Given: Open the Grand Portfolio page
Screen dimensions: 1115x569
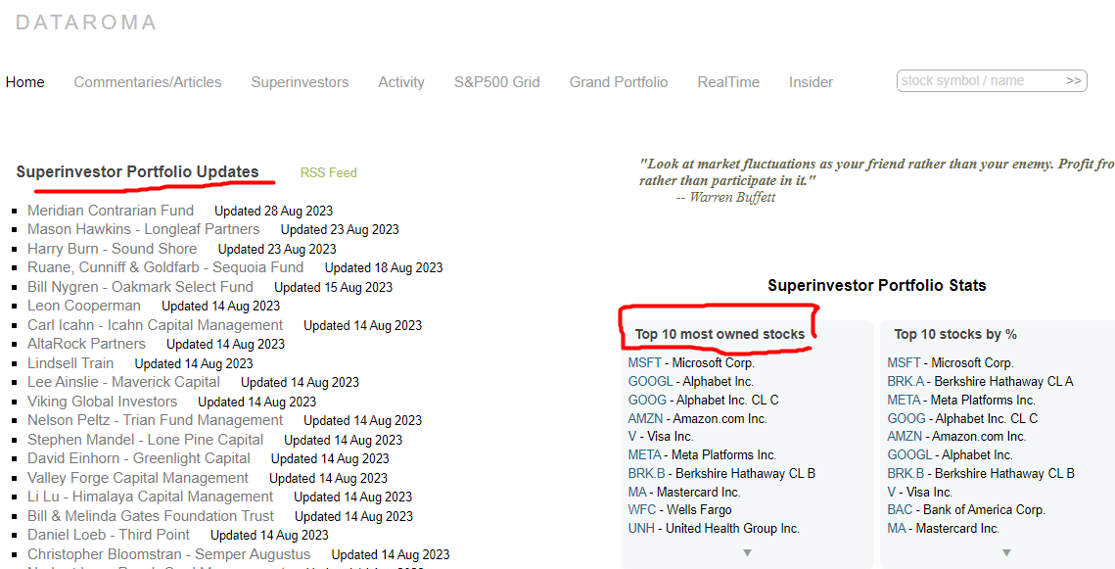Looking at the screenshot, I should (x=619, y=82).
